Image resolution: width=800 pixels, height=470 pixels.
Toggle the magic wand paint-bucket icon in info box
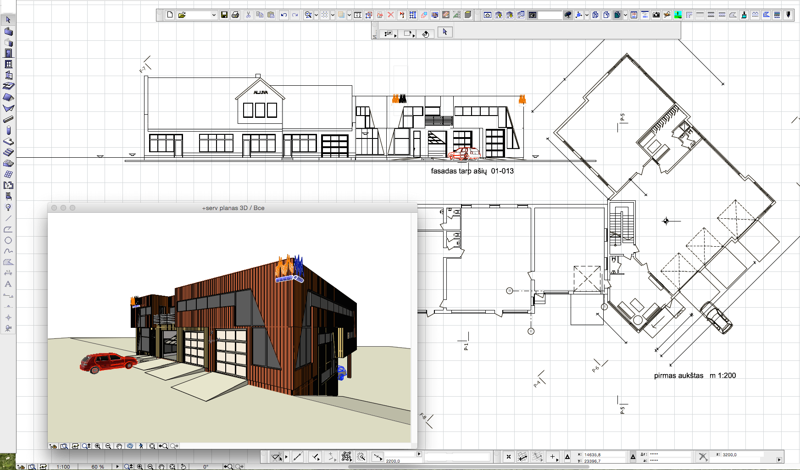coord(426,34)
